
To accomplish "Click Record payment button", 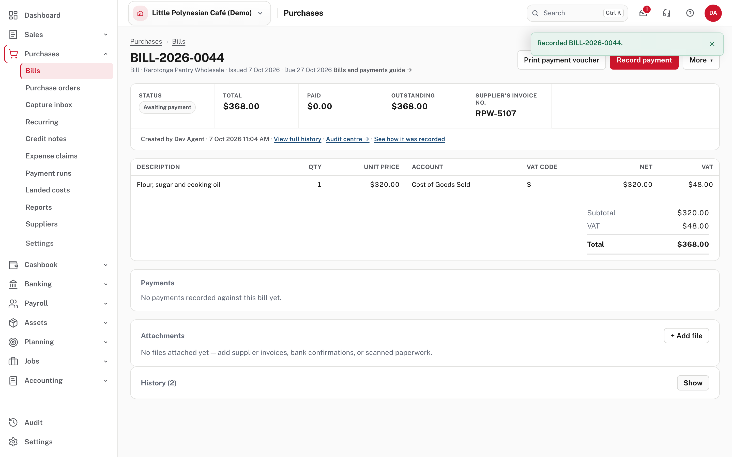I will [644, 60].
